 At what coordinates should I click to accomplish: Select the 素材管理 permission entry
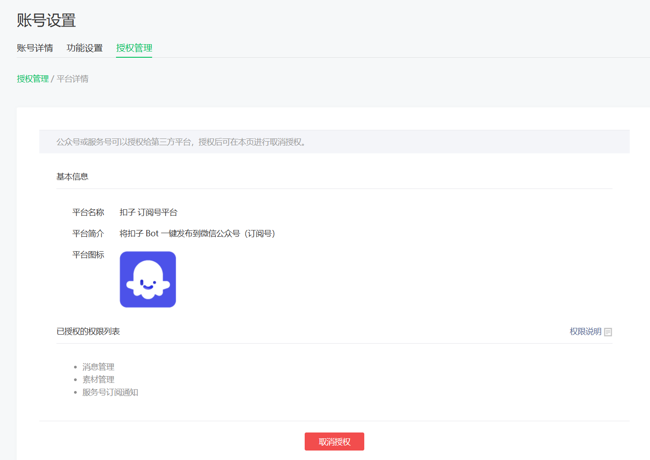[98, 380]
